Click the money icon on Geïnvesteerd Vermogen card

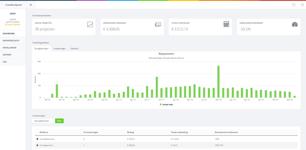(158, 24)
